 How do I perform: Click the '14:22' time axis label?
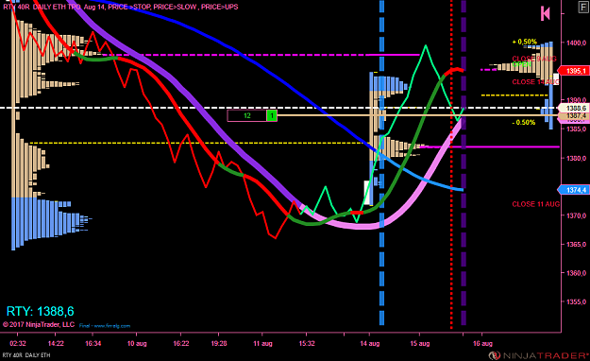tap(56, 344)
